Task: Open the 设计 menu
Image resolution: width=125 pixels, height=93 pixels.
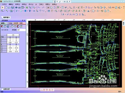Action: (x=31, y=4)
